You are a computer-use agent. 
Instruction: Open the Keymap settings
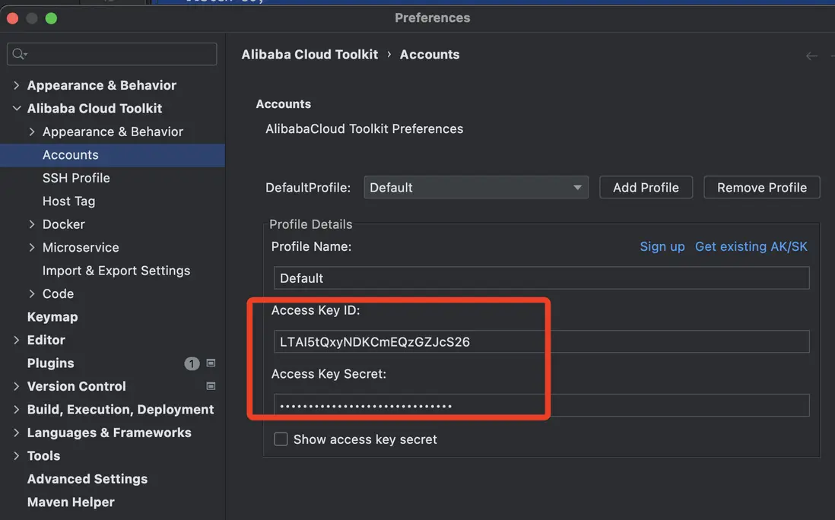[x=52, y=317]
